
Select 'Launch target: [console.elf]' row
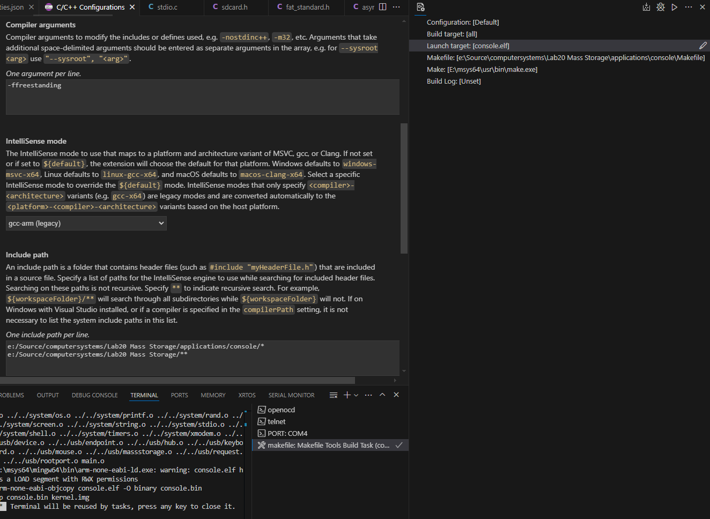coord(559,46)
